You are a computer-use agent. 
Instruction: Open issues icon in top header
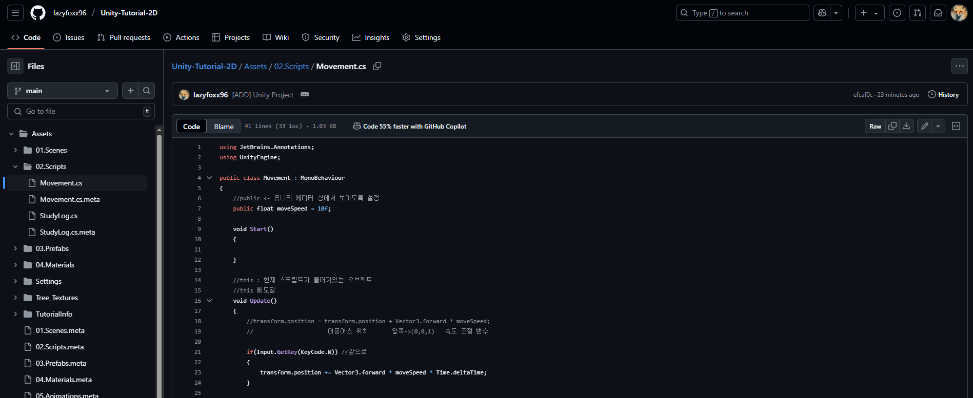[x=897, y=13]
